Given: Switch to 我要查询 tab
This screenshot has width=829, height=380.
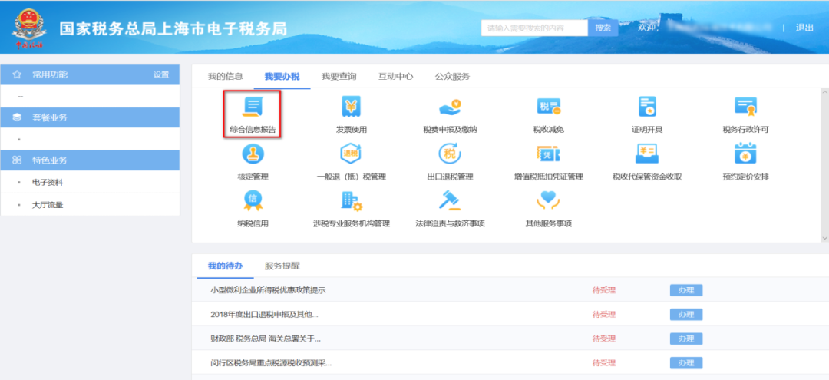Looking at the screenshot, I should (339, 77).
